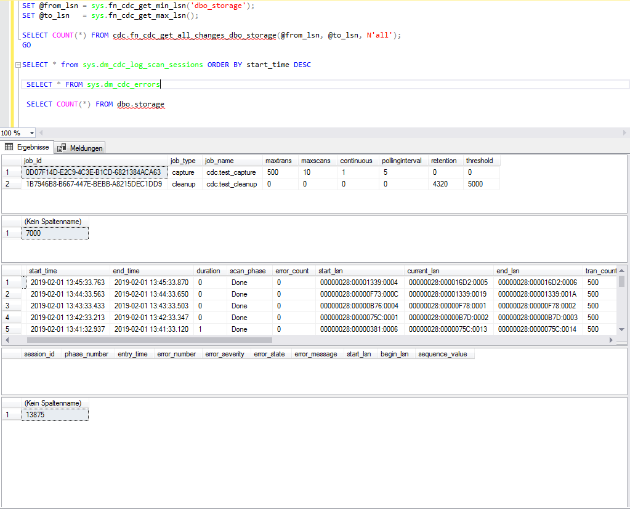Click the error_severity column header

pyautogui.click(x=225, y=354)
